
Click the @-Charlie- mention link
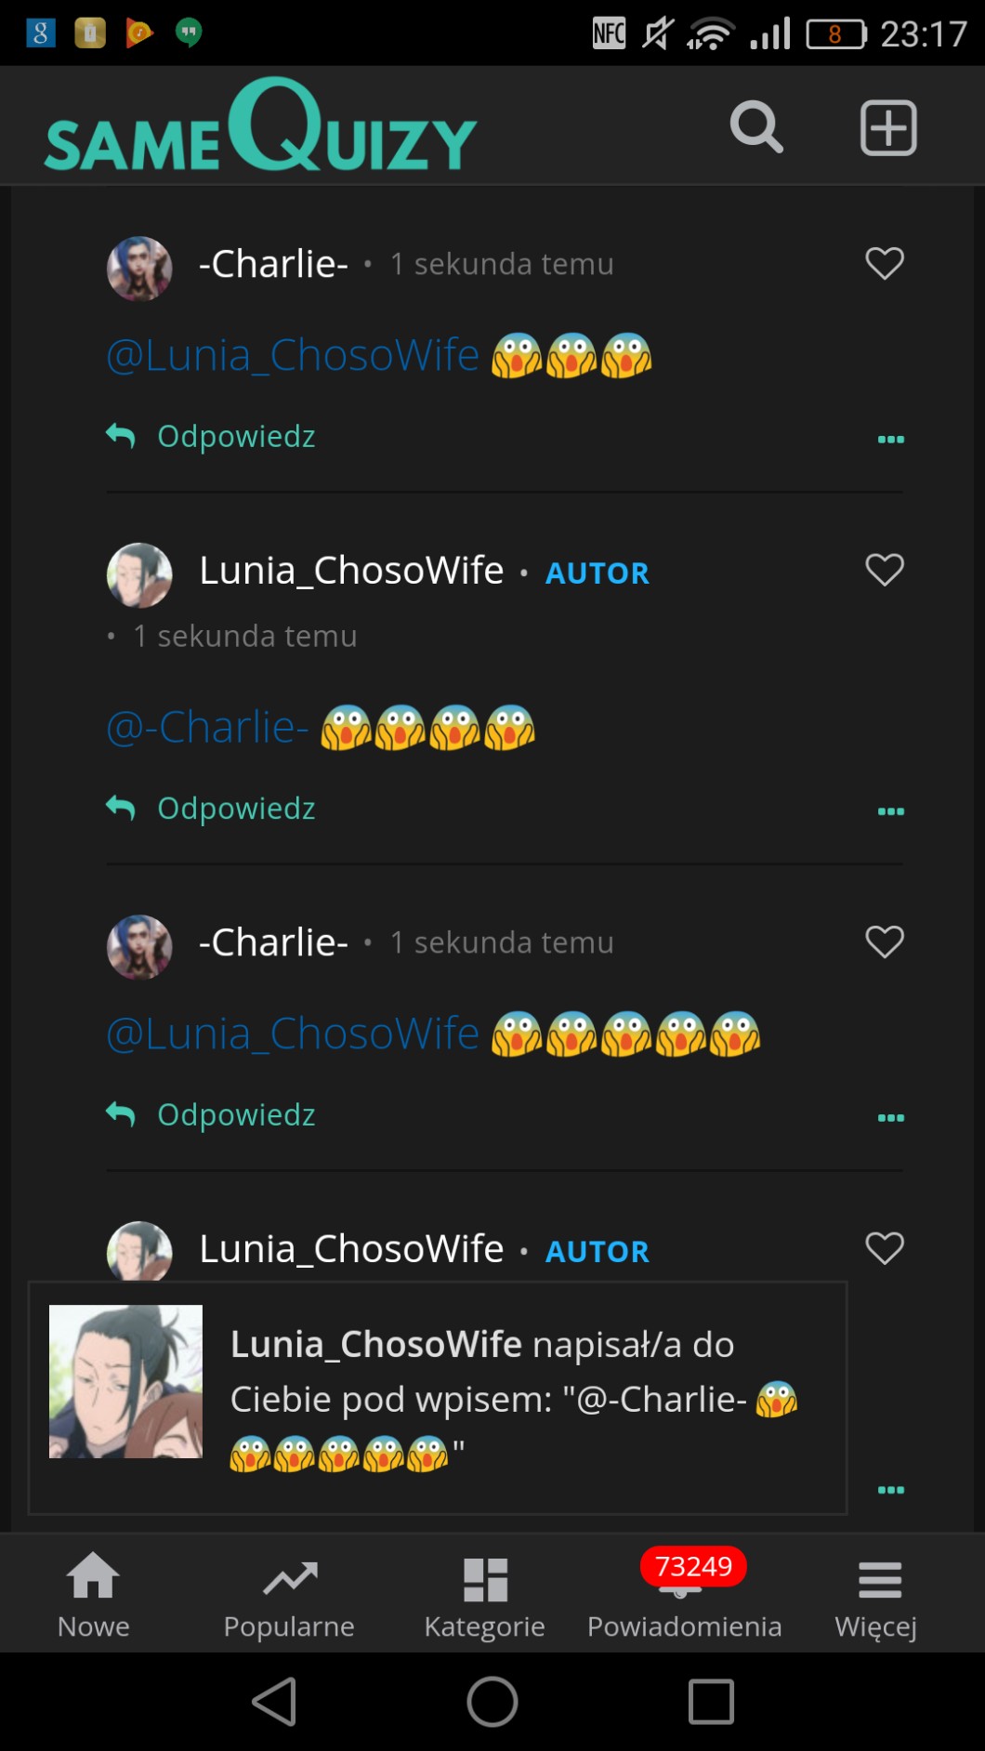207,727
